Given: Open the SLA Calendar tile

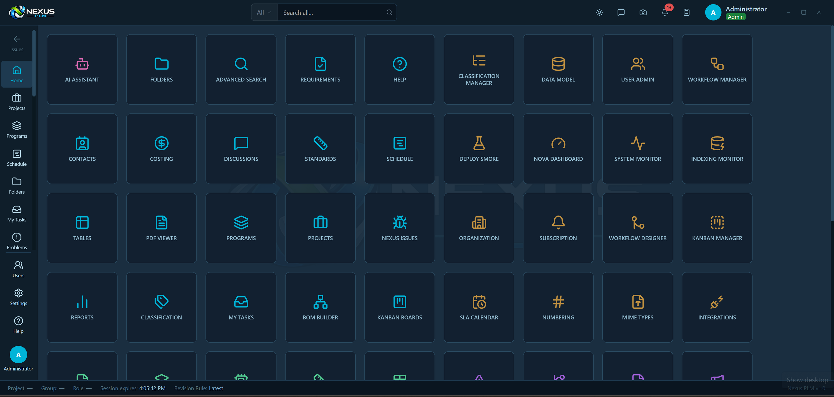Looking at the screenshot, I should 479,307.
